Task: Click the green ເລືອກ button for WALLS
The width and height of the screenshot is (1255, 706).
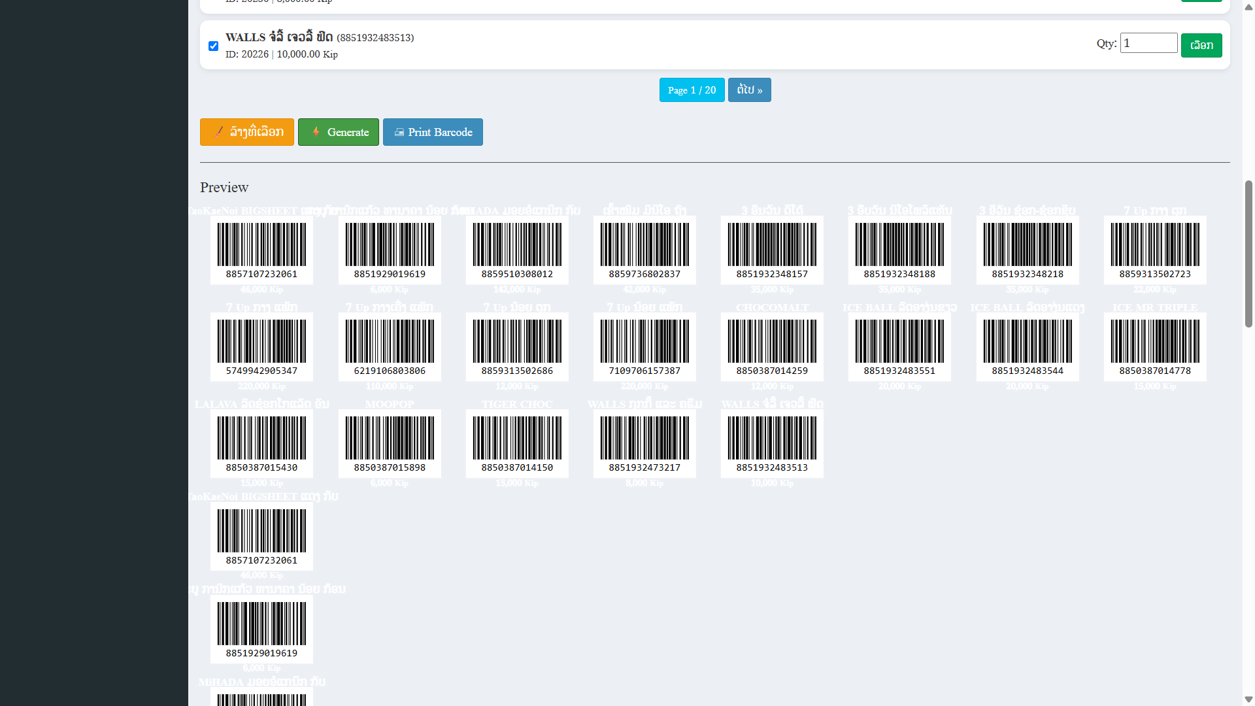Action: tap(1201, 45)
